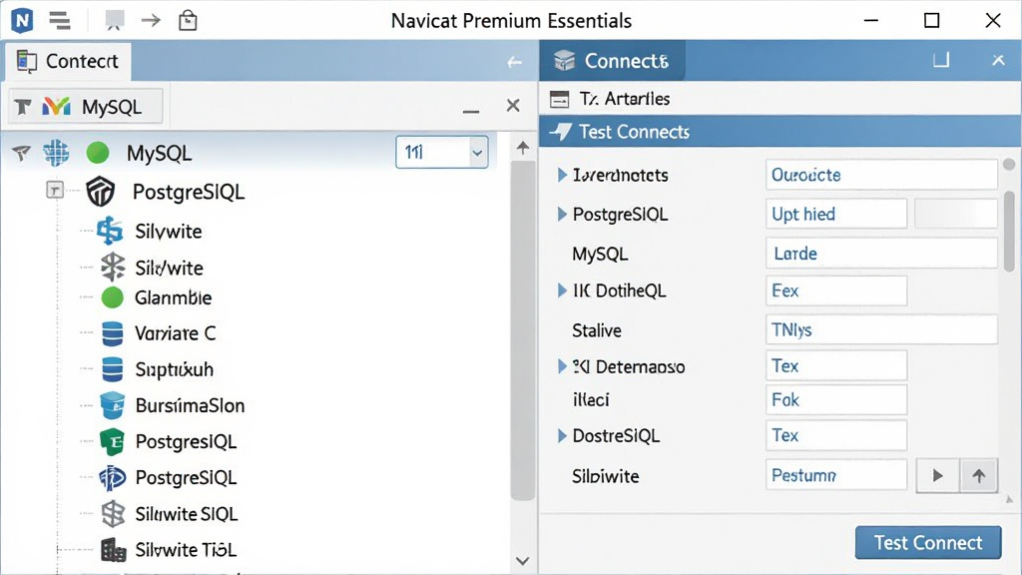Expand the Iaverdnotcts row triangle
The width and height of the screenshot is (1022, 575).
[x=562, y=175]
